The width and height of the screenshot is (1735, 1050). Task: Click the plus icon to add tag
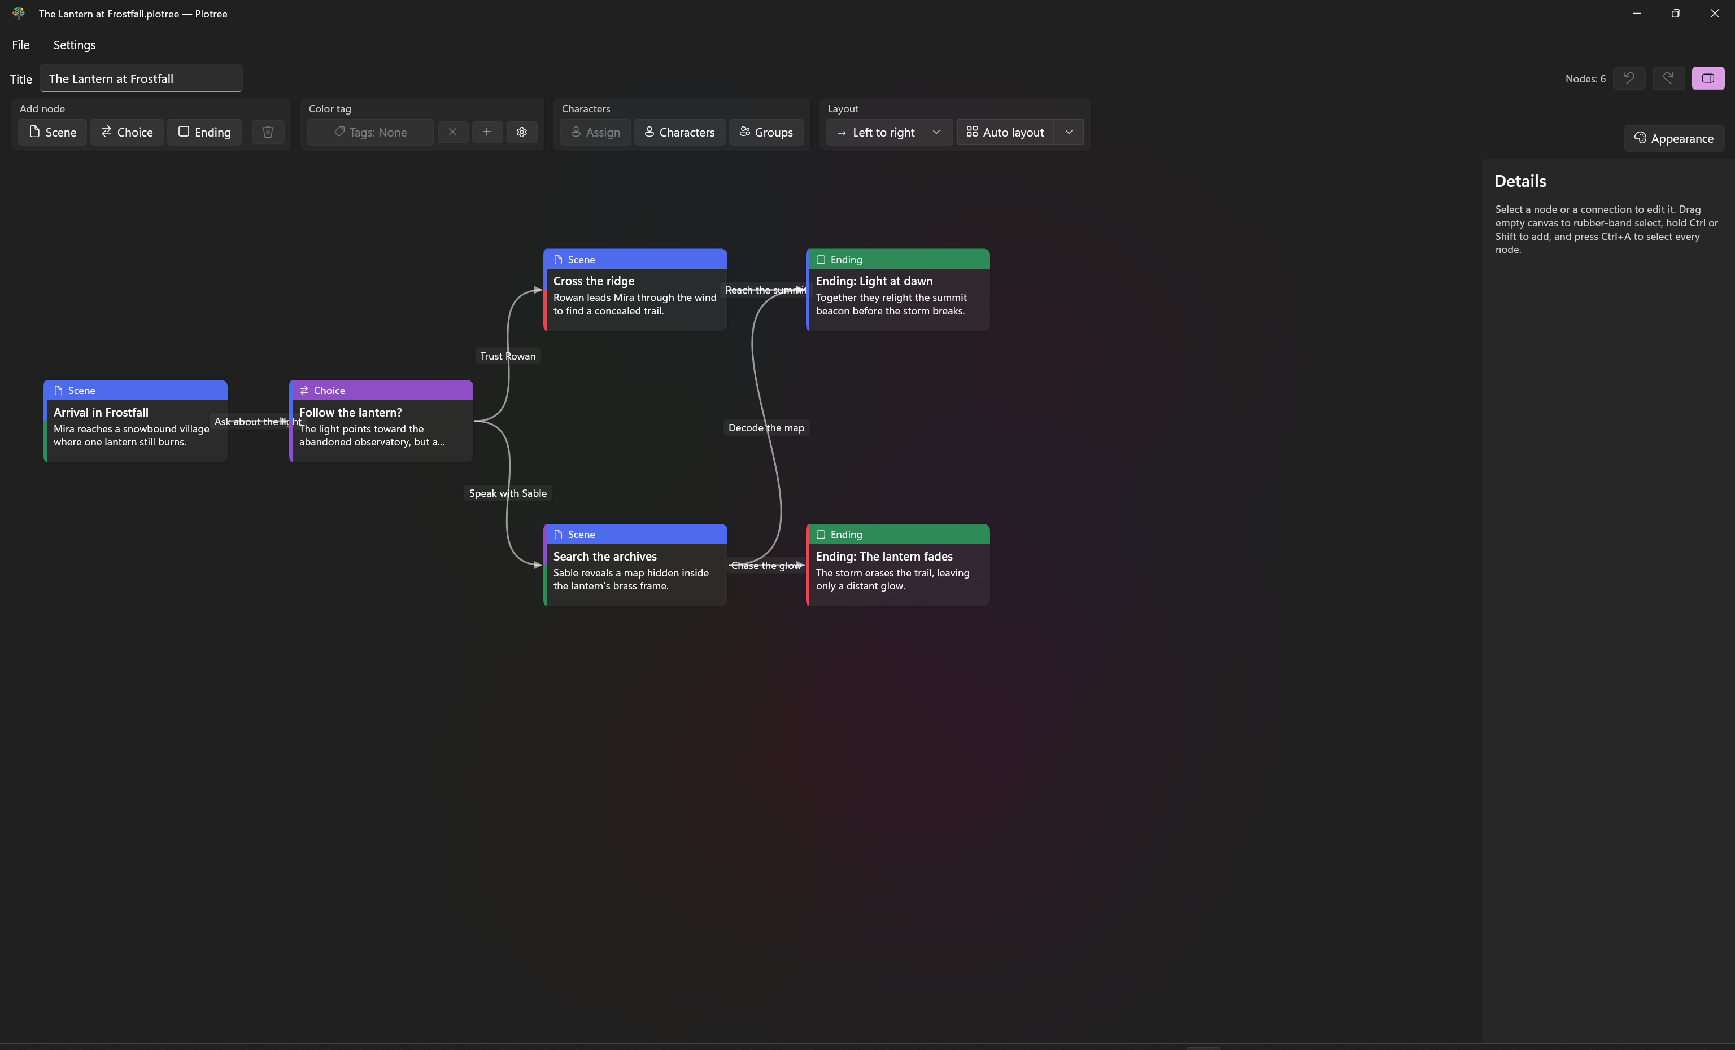point(487,132)
